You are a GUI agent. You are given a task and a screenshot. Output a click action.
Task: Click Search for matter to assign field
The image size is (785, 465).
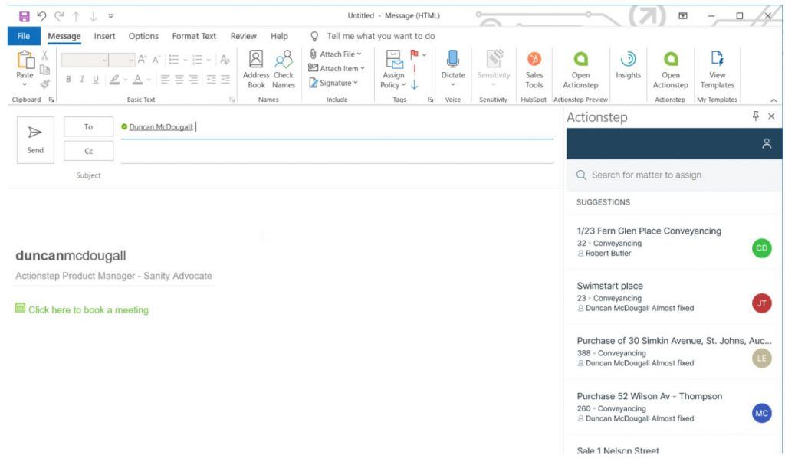[x=674, y=175]
